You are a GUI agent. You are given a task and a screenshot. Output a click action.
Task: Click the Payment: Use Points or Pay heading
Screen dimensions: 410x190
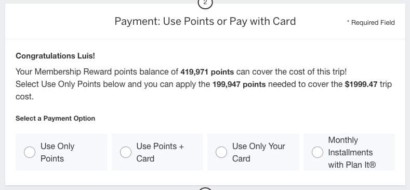205,21
